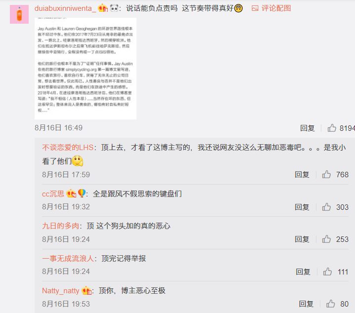355x313 pixels.
Task: Like the Natty_natty reply
Action: point(330,304)
